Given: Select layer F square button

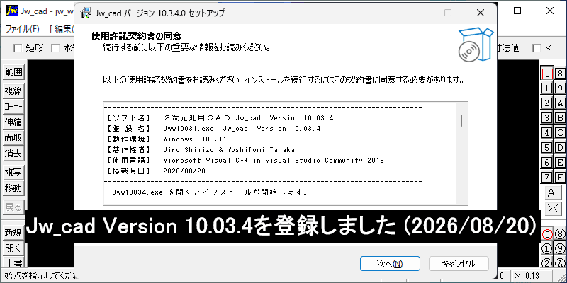Looking at the screenshot, I should click(560, 178).
